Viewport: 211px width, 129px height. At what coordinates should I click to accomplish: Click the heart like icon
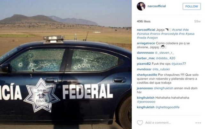pos(140,123)
